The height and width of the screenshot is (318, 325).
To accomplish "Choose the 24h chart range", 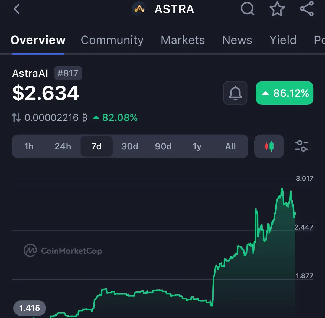I will pos(63,146).
